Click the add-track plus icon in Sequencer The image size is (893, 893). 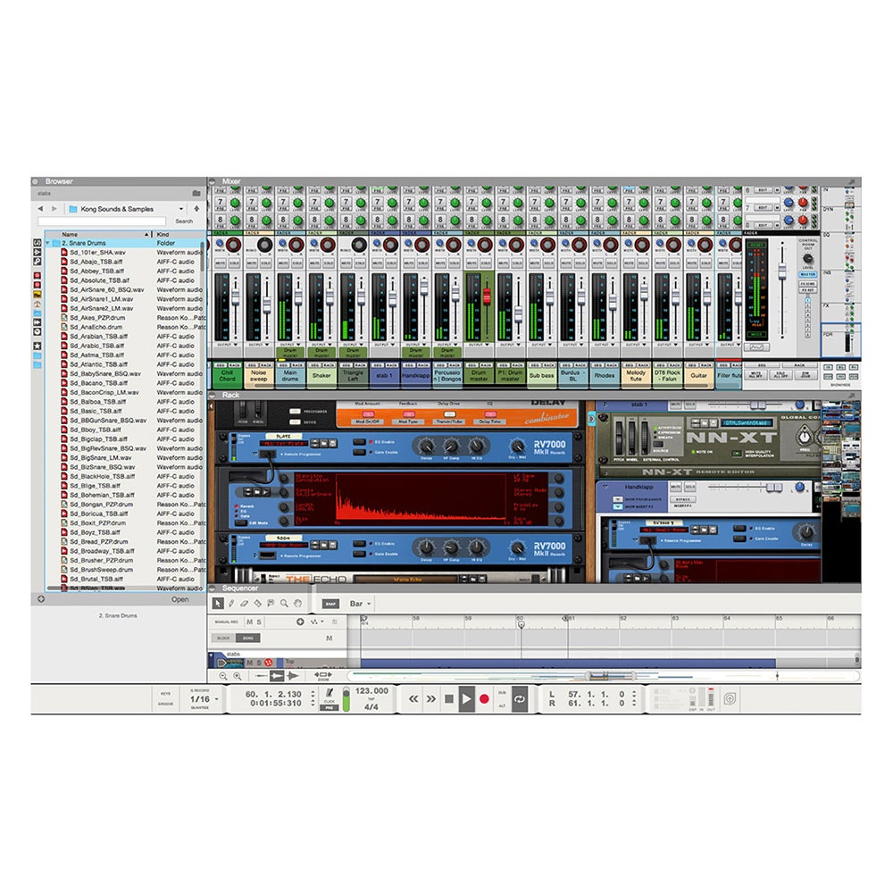[300, 622]
